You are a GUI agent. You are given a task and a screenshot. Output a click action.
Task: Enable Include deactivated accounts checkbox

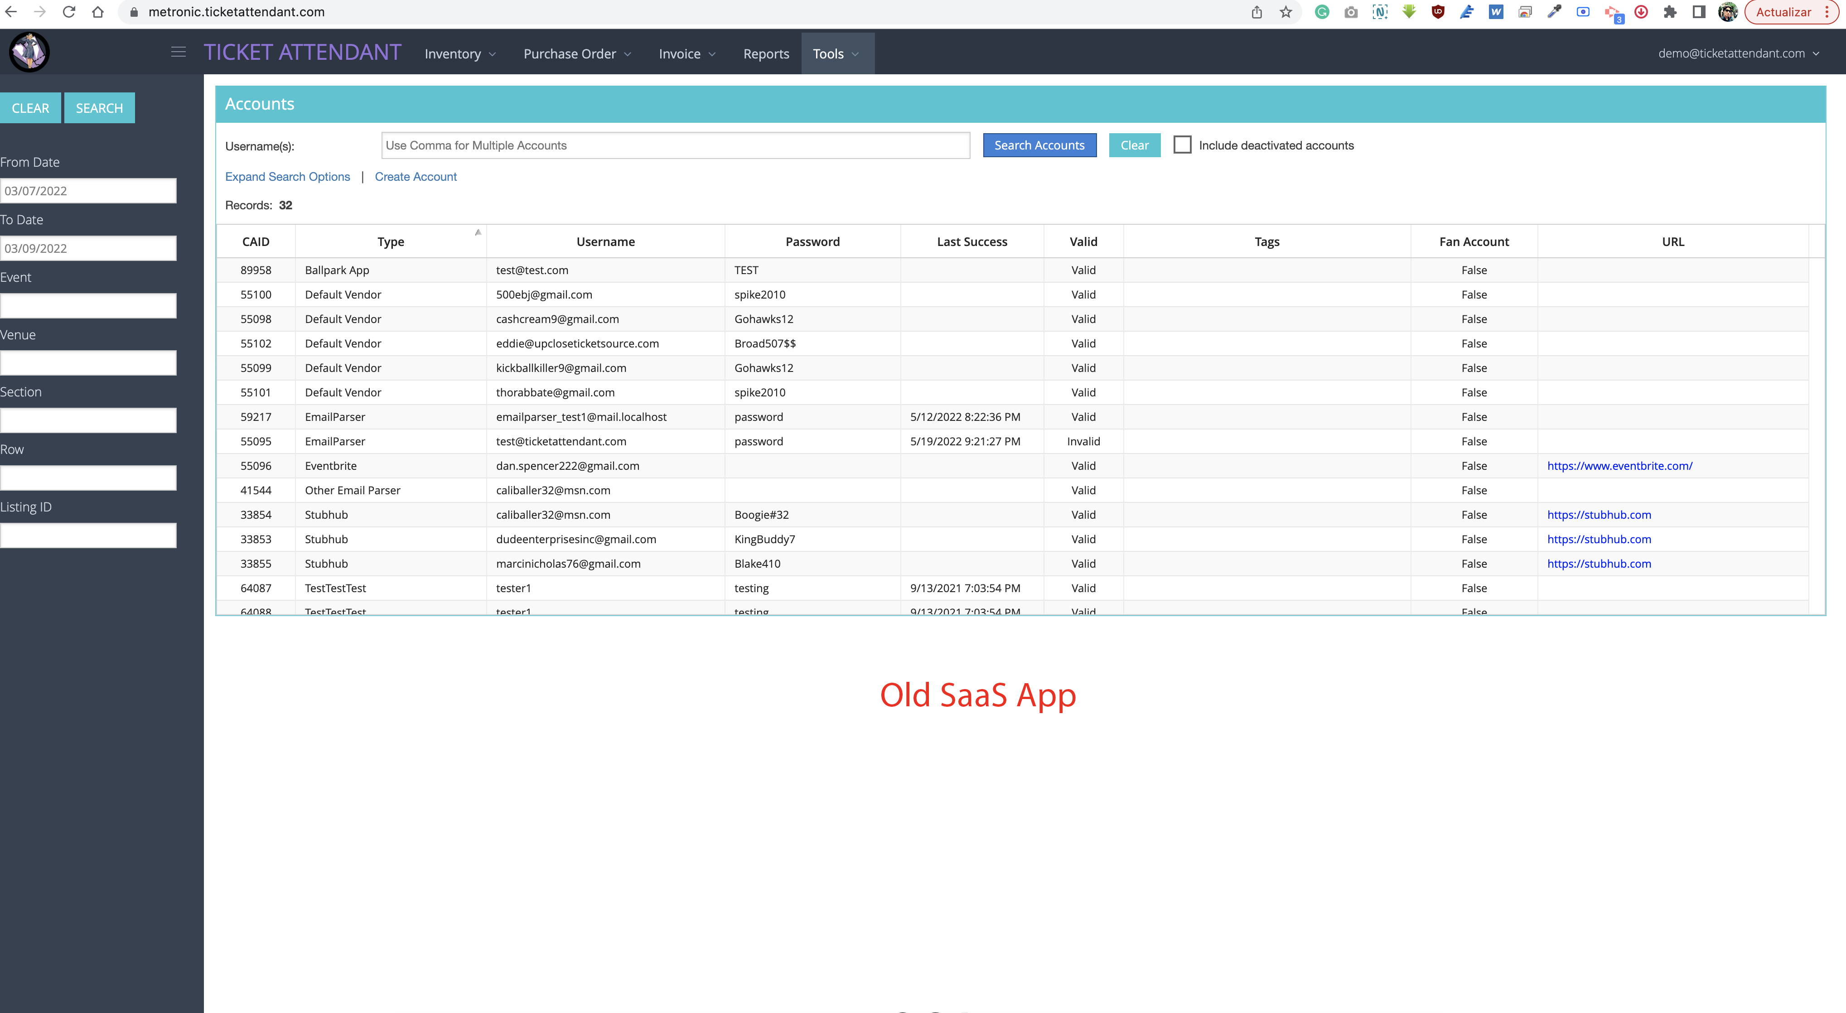pyautogui.click(x=1183, y=145)
